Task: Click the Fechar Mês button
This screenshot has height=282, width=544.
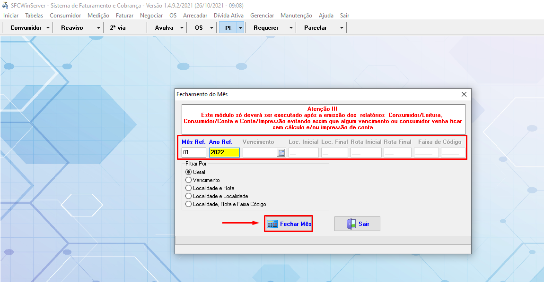Action: [x=289, y=224]
